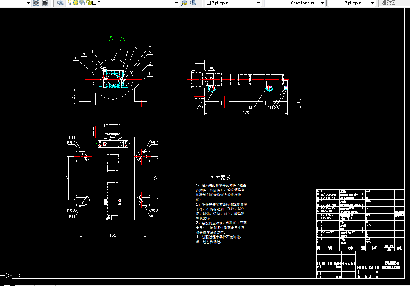Screen dimensions: 410x286
Task: Select technical requirement paragraph 4 text
Action: [x=219, y=240]
